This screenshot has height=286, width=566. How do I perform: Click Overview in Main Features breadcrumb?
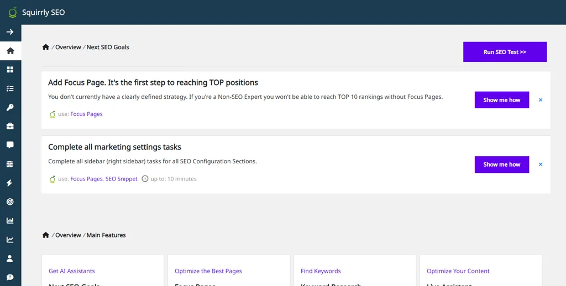68,235
